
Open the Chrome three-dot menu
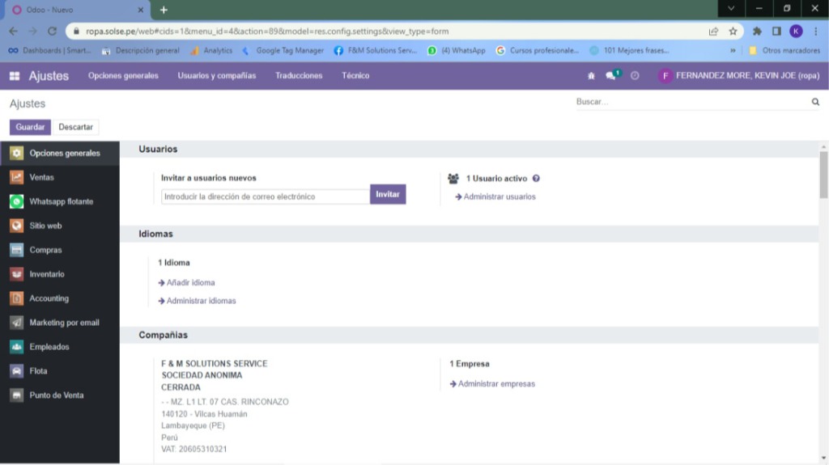click(x=816, y=32)
